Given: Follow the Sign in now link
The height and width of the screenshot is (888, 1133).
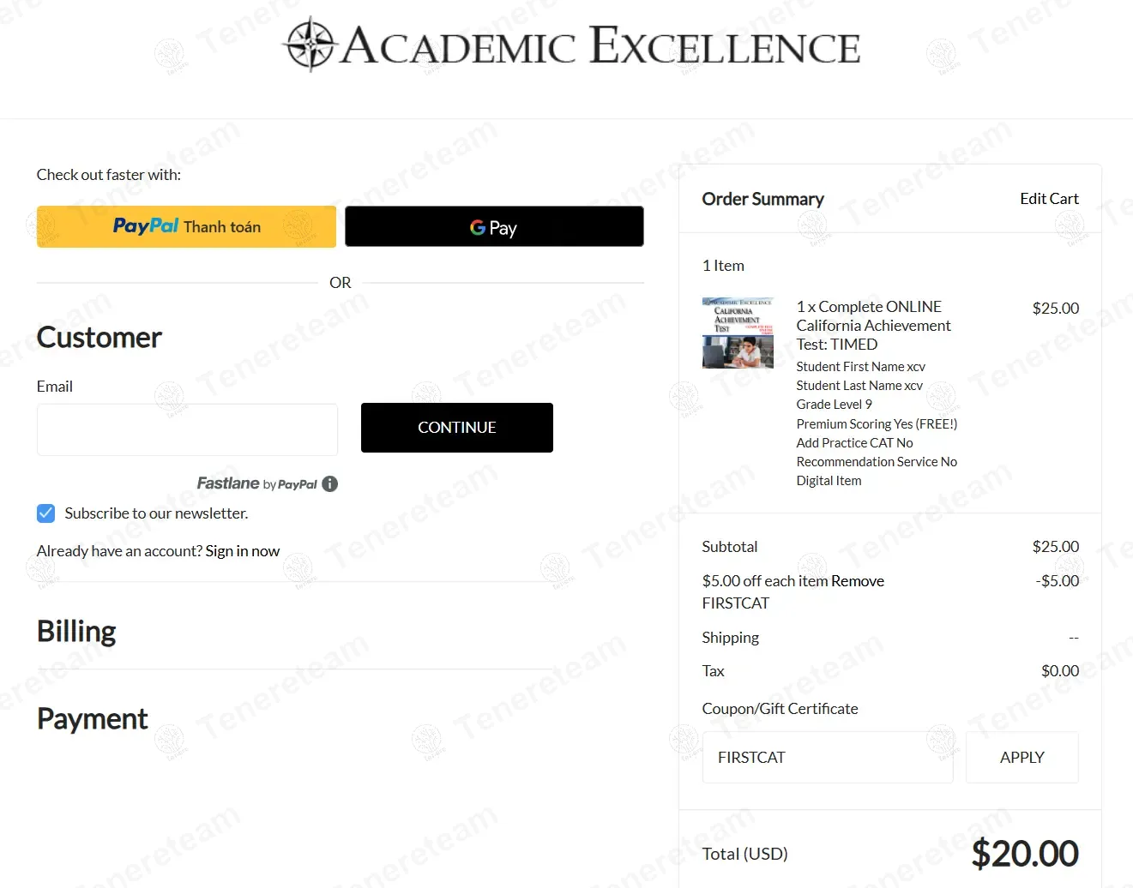Looking at the screenshot, I should coord(243,551).
